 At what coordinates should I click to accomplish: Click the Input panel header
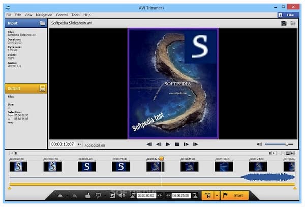[x=26, y=23]
